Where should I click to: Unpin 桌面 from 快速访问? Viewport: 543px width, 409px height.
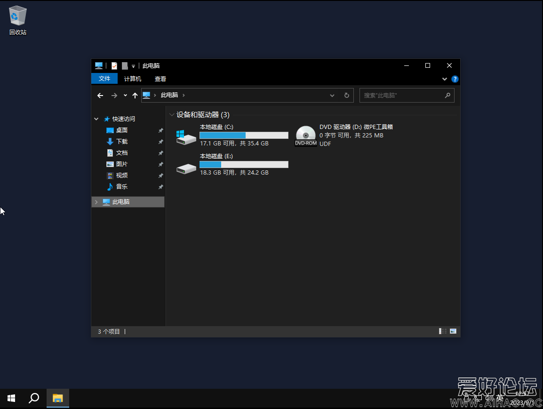[x=160, y=130]
